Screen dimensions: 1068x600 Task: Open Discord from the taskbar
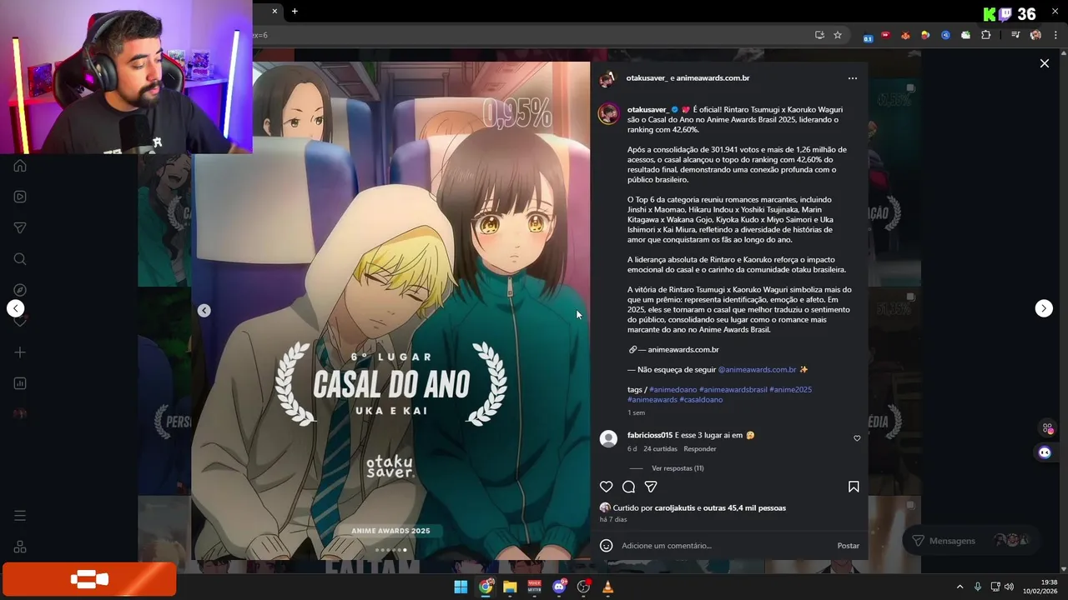tap(559, 587)
